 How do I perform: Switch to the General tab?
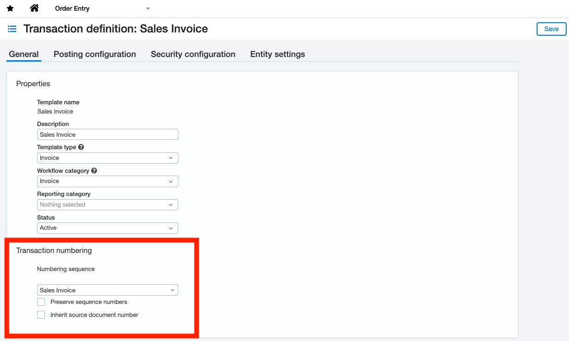click(x=24, y=54)
